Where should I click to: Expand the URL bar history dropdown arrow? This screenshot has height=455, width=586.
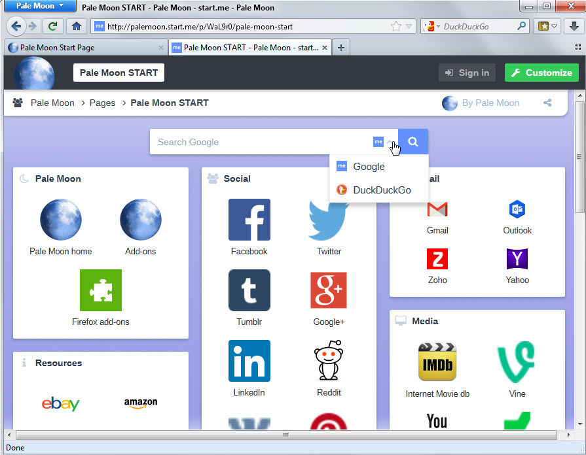point(409,27)
